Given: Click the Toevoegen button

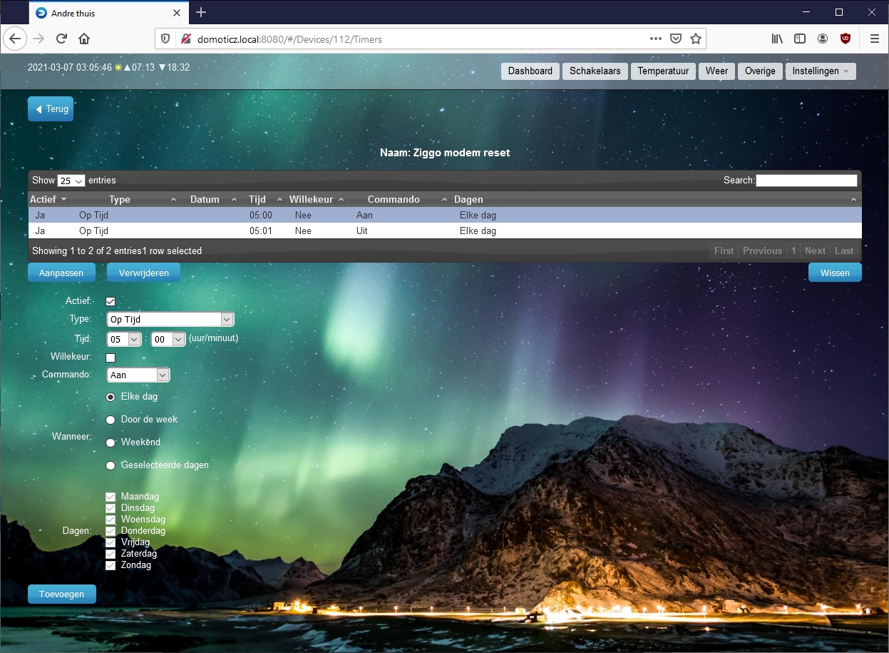Looking at the screenshot, I should [x=62, y=594].
